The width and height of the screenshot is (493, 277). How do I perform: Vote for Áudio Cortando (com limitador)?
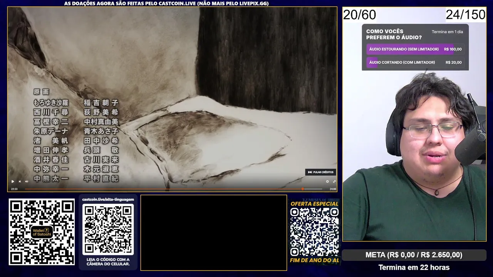415,62
